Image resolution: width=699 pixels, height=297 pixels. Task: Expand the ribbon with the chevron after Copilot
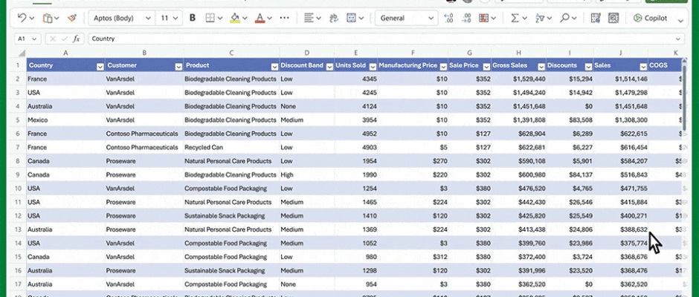(x=680, y=21)
